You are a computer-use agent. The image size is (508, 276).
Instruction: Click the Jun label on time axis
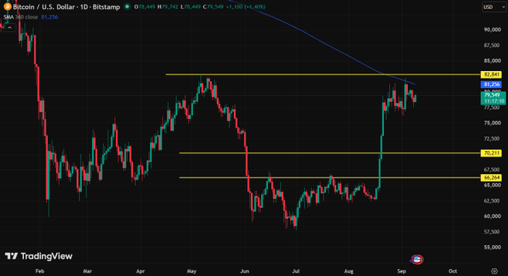tap(244, 271)
